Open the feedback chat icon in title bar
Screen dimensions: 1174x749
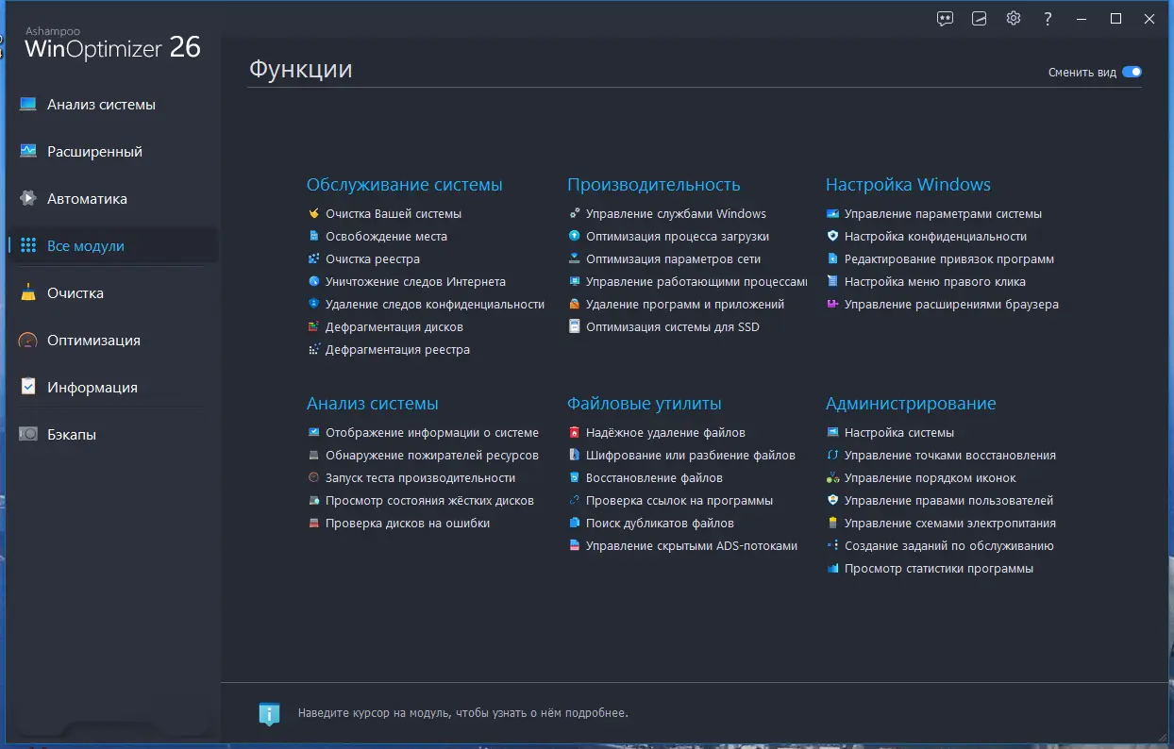(x=945, y=18)
